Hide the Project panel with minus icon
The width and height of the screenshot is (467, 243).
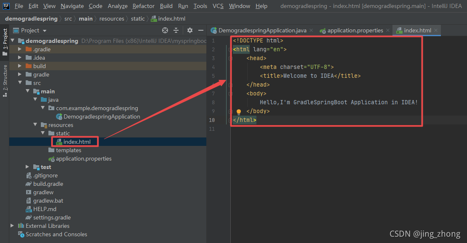pos(201,30)
